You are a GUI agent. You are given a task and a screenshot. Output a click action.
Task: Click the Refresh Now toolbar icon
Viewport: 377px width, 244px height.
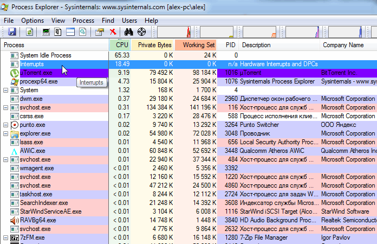[x=29, y=32]
